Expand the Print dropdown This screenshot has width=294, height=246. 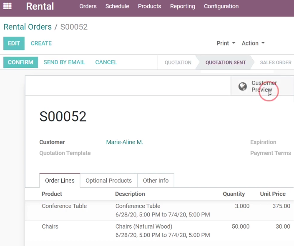[226, 43]
